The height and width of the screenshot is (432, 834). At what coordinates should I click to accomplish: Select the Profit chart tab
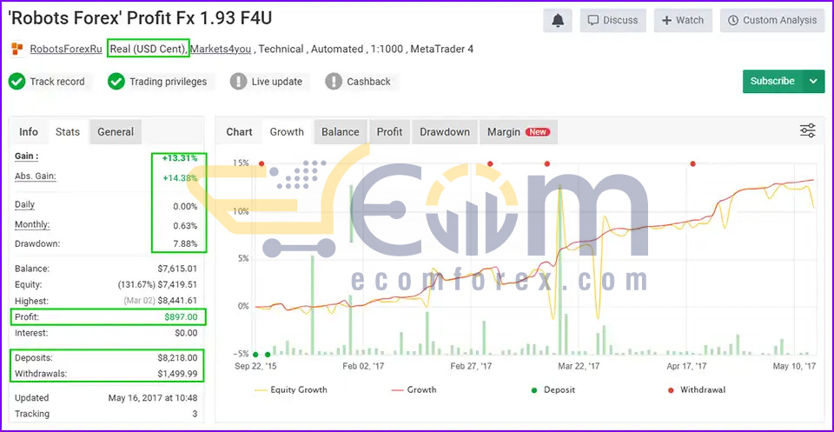[389, 132]
